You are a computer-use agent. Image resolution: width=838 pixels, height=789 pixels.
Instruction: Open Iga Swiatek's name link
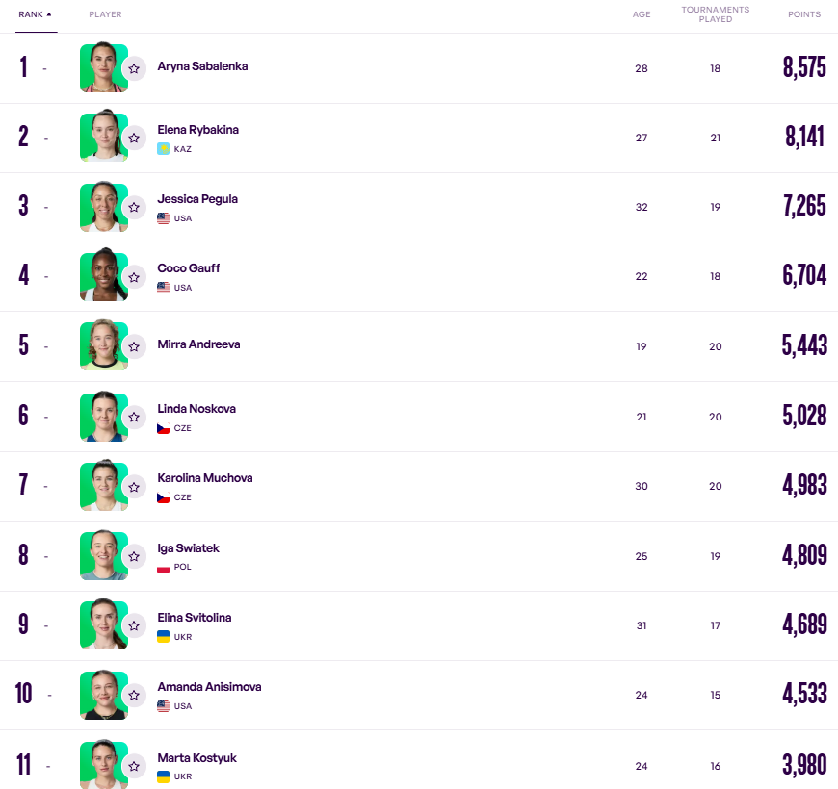coord(188,548)
